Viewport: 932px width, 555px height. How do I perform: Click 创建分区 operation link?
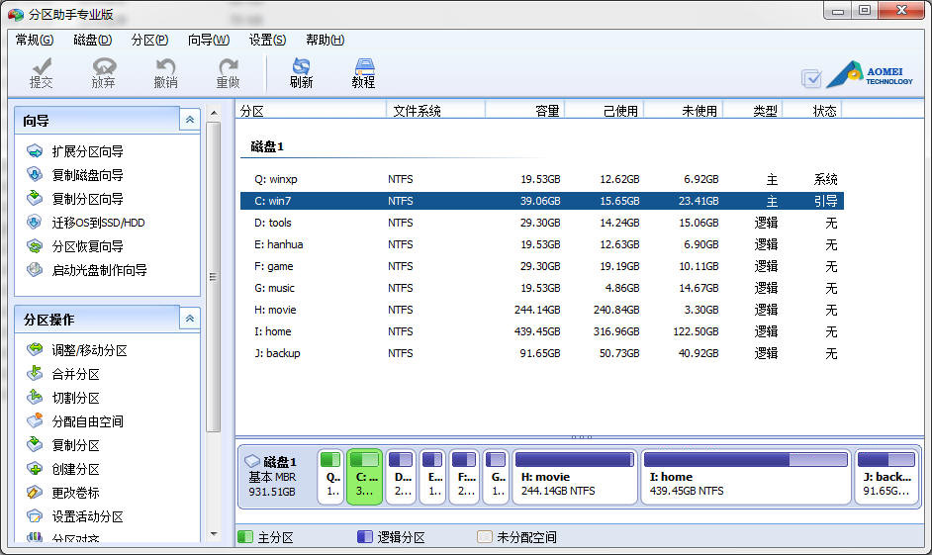point(75,469)
